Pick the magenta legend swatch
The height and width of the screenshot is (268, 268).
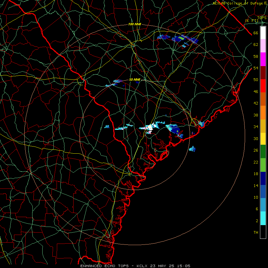tap(263, 59)
